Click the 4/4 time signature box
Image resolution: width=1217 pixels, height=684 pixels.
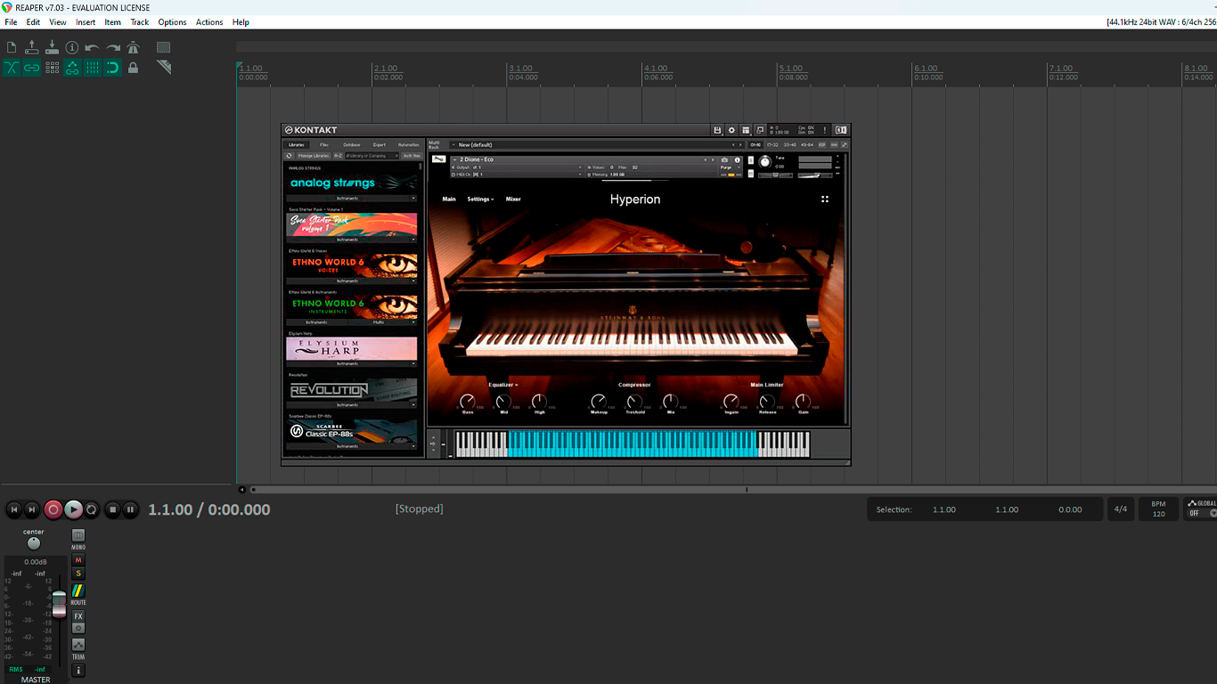click(x=1120, y=509)
